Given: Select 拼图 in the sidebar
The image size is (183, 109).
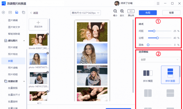Looking at the screenshot, I should [13, 61].
